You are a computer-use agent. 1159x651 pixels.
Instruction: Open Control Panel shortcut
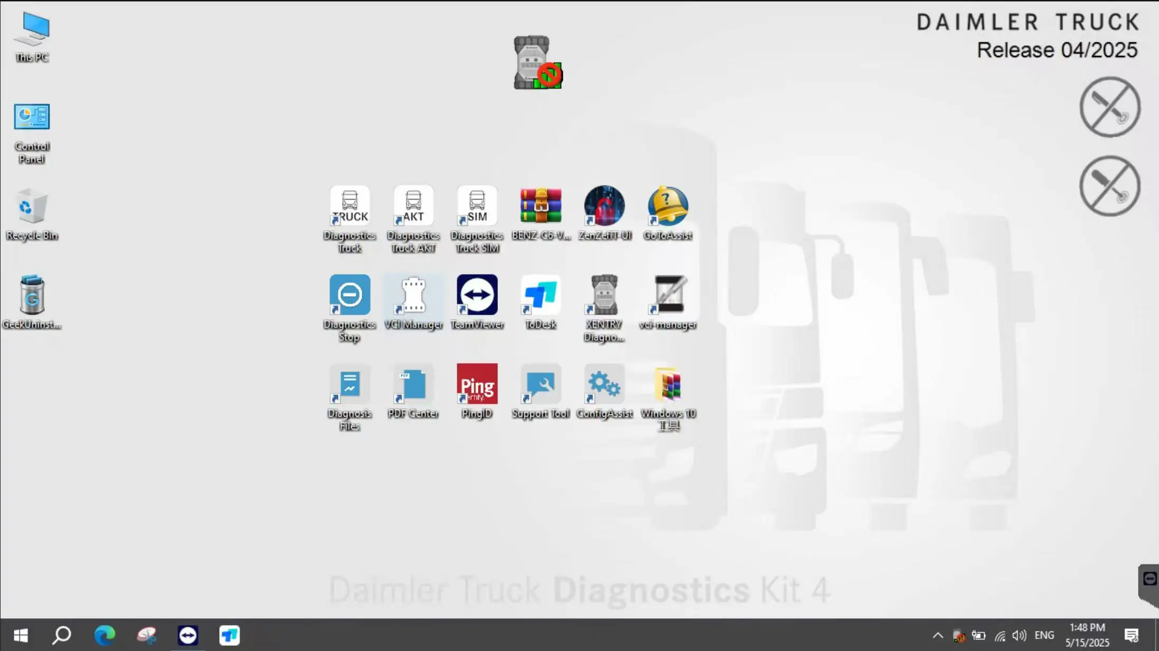tap(32, 134)
